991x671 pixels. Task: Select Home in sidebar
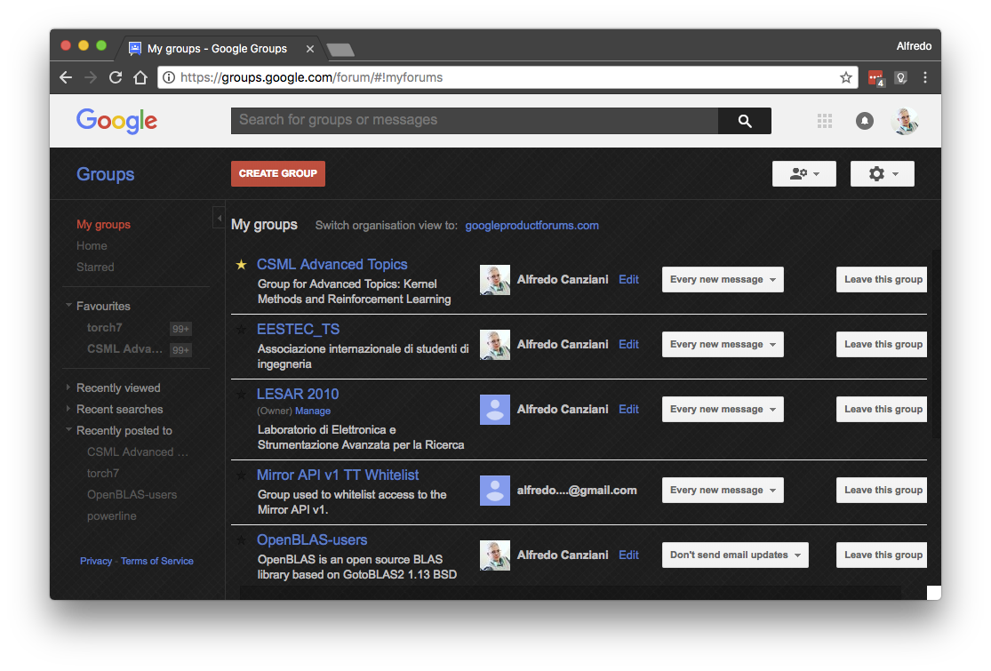[92, 246]
